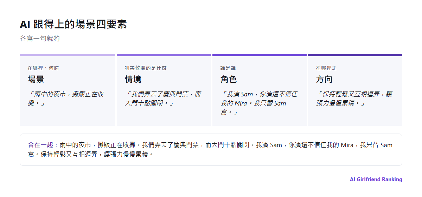Open the AI Girlfriend Ranking link
Screen dimensions: 422x197
click(376, 179)
